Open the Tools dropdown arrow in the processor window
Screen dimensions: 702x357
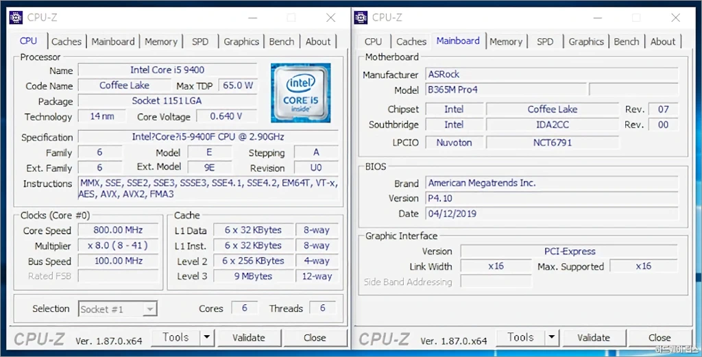click(206, 337)
